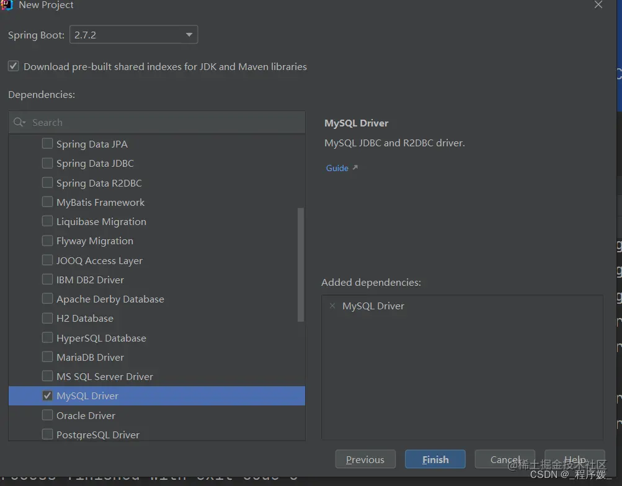Select MySQL Driver in added dependencies list
Screen dimensions: 622x486
coord(373,306)
